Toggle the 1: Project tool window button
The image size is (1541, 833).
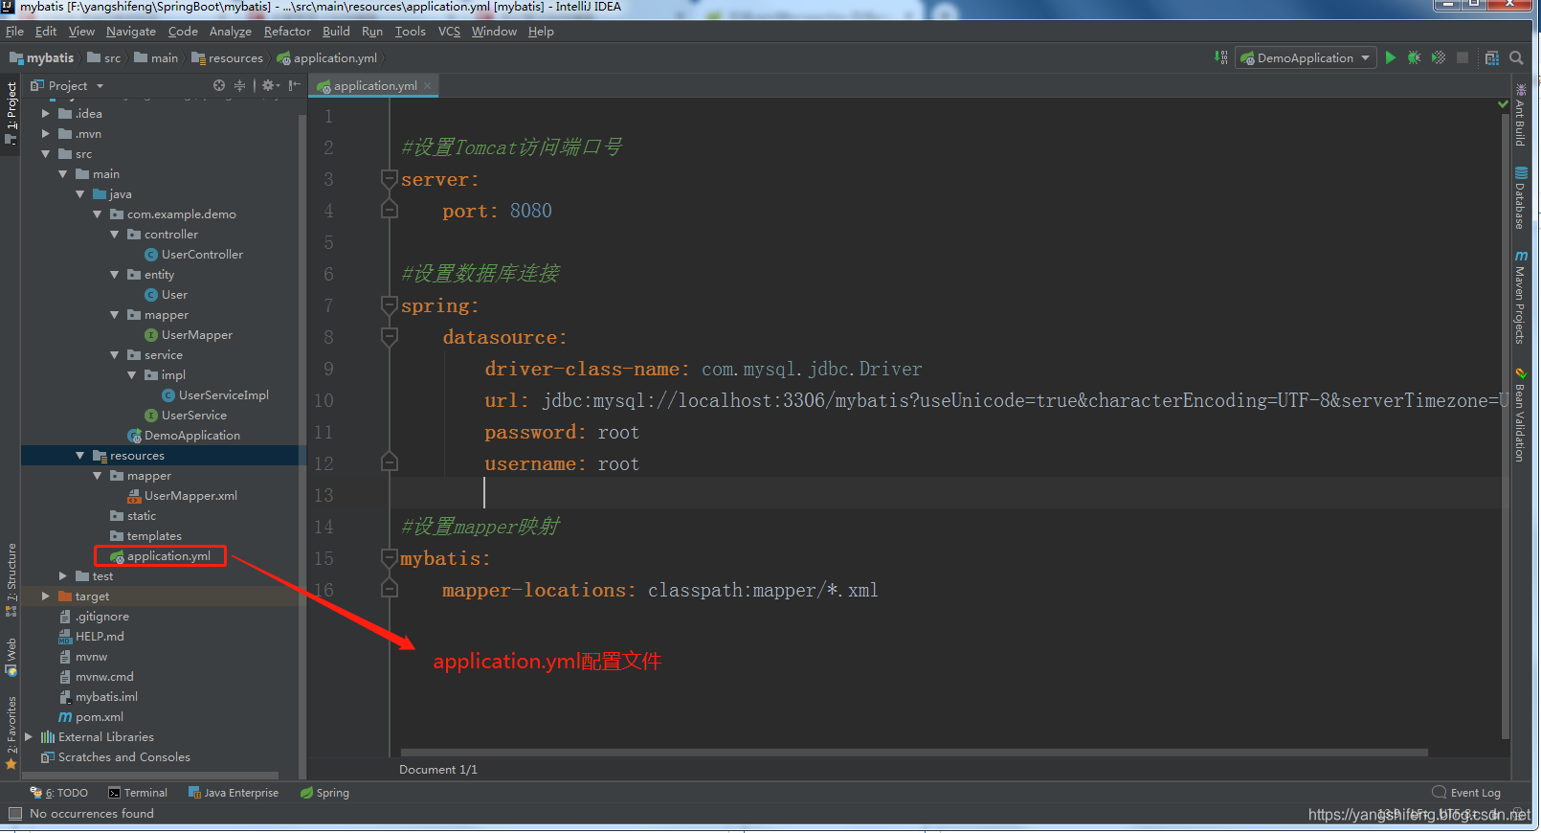[x=11, y=112]
